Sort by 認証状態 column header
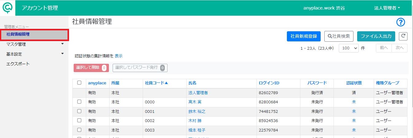The width and height of the screenshot is (413, 138). point(354,83)
